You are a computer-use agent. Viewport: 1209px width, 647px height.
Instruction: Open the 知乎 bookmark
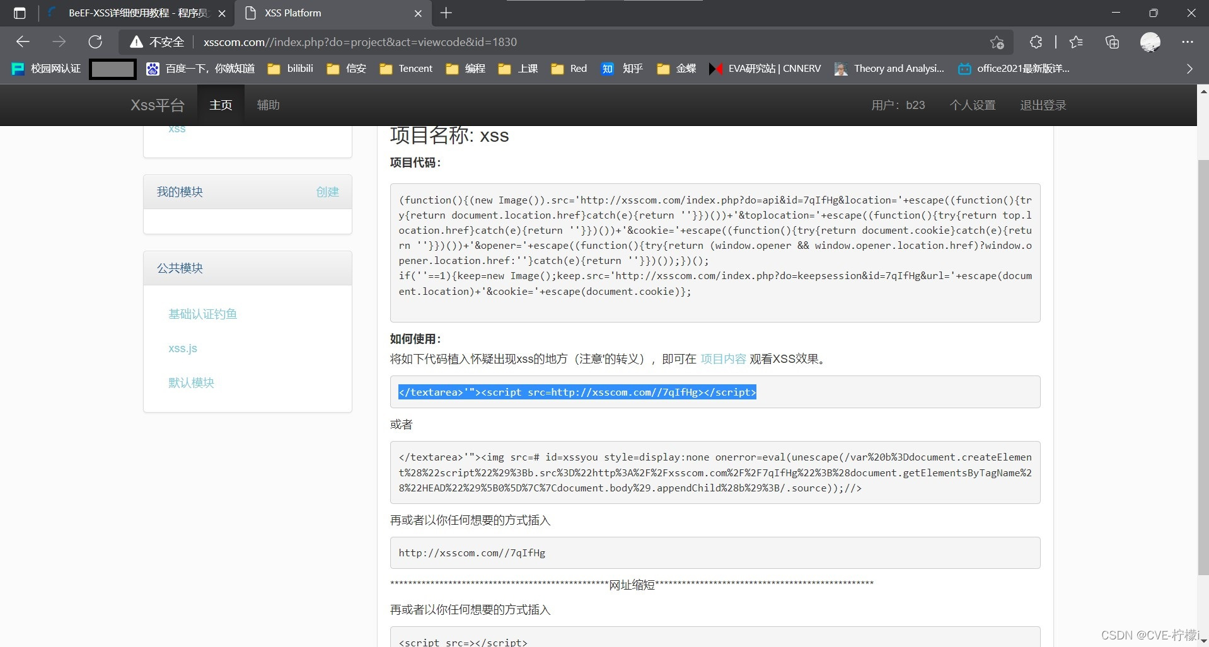pos(622,69)
